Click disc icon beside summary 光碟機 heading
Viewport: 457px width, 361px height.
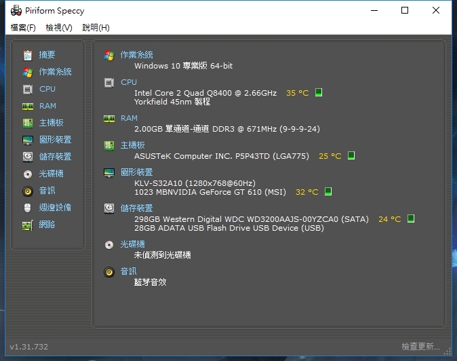[109, 245]
